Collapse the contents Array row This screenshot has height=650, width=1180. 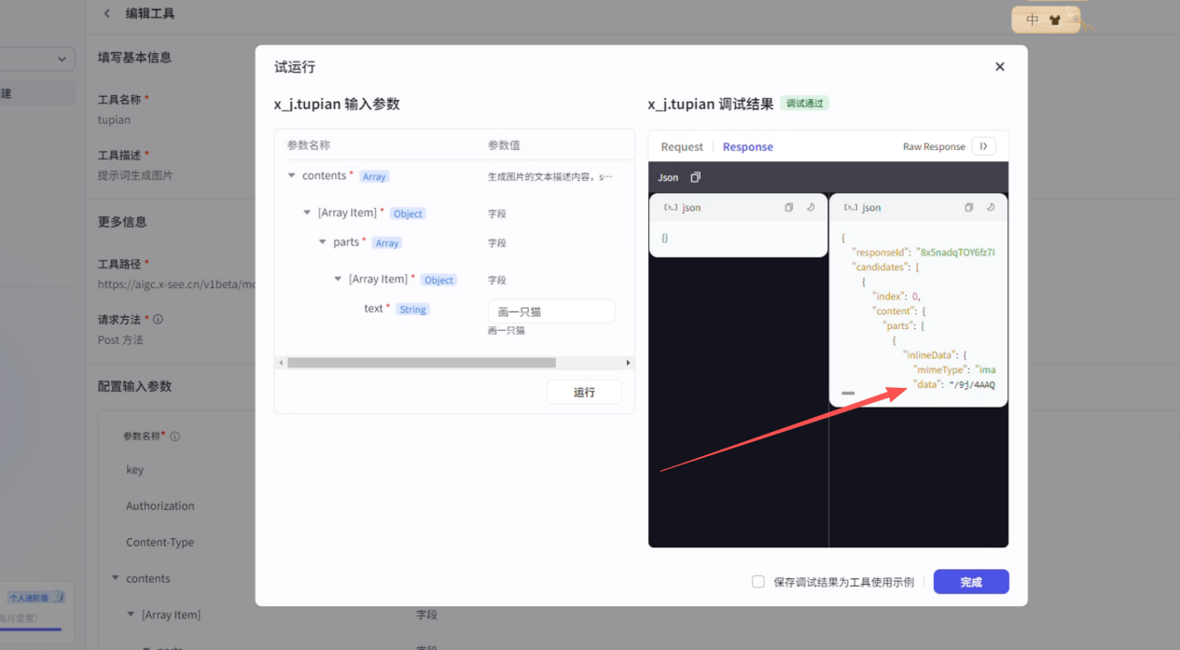[x=291, y=175]
